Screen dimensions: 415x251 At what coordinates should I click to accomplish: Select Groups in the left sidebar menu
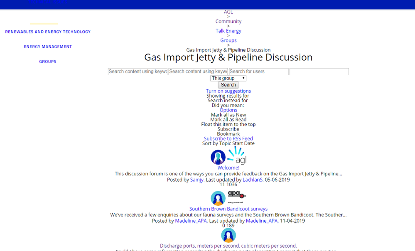(x=48, y=62)
